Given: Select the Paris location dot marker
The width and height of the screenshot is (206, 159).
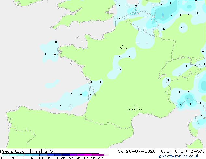Looking at the screenshot, I should [123, 45].
